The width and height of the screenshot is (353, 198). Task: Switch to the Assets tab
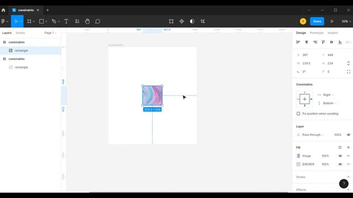click(20, 33)
